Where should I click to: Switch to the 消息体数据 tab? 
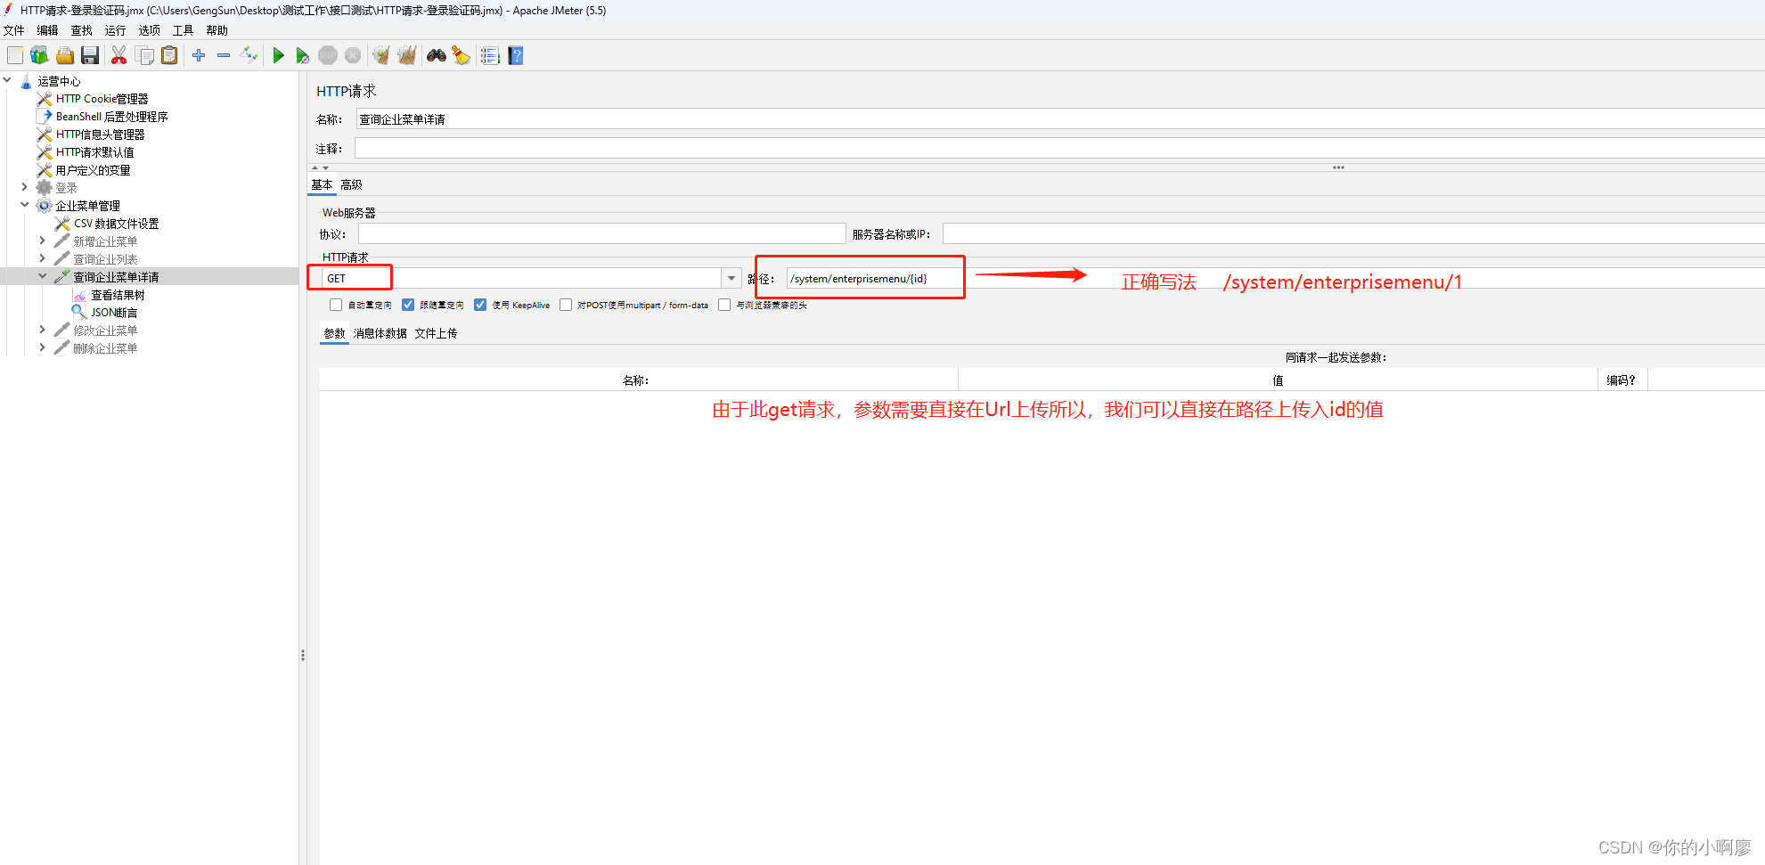click(380, 333)
